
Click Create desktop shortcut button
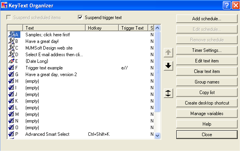[x=207, y=103]
